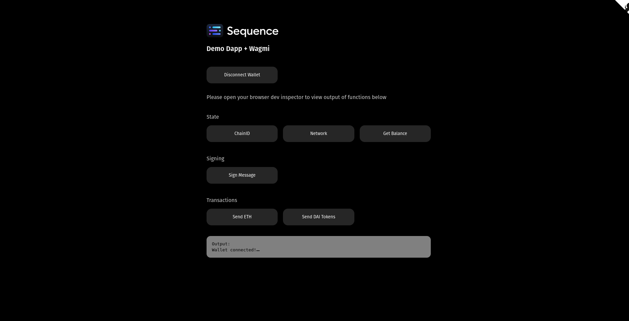629x321 pixels.
Task: Click Send DAI Tokens button
Action: [319, 217]
